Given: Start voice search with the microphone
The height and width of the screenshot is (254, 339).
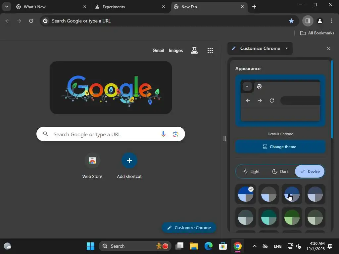Looking at the screenshot, I should (164, 134).
